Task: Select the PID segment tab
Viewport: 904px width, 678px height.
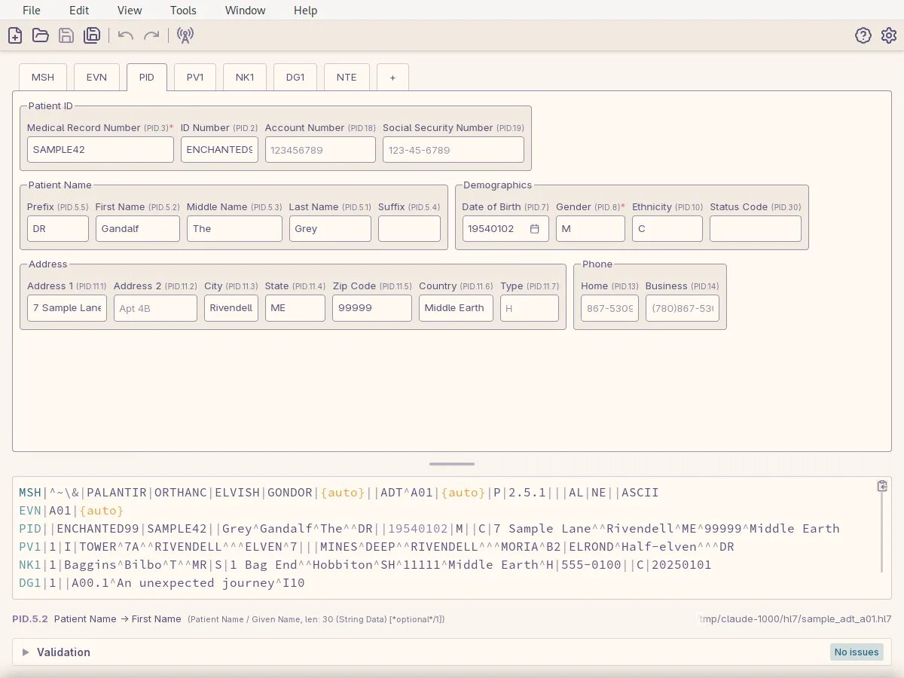Action: [147, 78]
